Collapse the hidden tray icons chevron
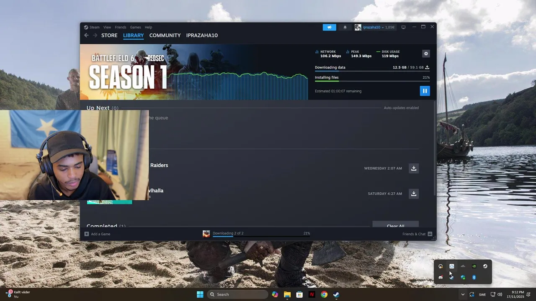This screenshot has width=536, height=301. 463,294
